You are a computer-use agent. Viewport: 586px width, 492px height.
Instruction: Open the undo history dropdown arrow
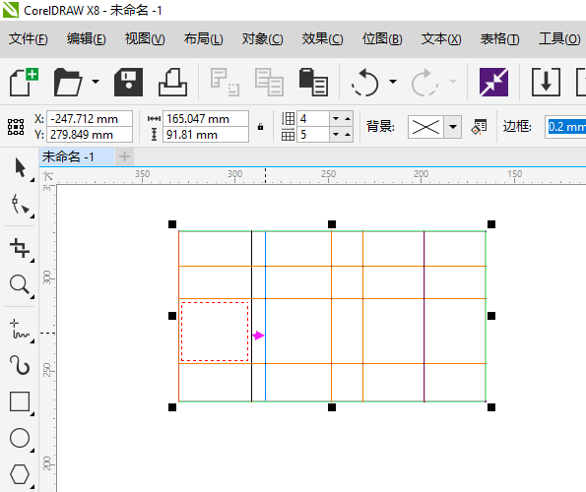click(x=393, y=82)
